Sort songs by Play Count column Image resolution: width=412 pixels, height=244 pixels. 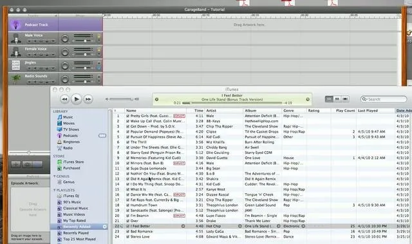point(344,111)
